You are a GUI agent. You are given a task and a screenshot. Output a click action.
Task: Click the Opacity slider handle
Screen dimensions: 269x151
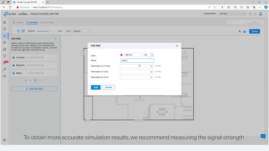(49, 31)
